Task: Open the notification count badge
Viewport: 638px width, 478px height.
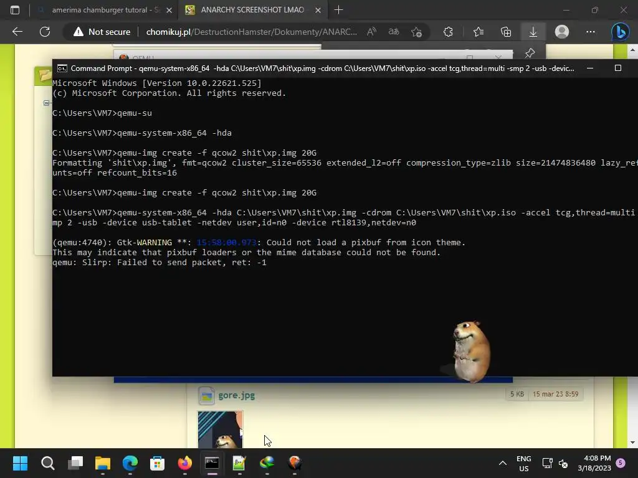Action: (621, 462)
